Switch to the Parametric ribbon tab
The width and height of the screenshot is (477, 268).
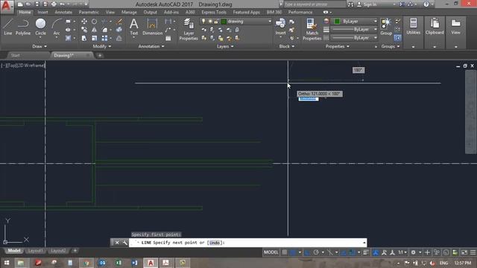[x=89, y=12]
